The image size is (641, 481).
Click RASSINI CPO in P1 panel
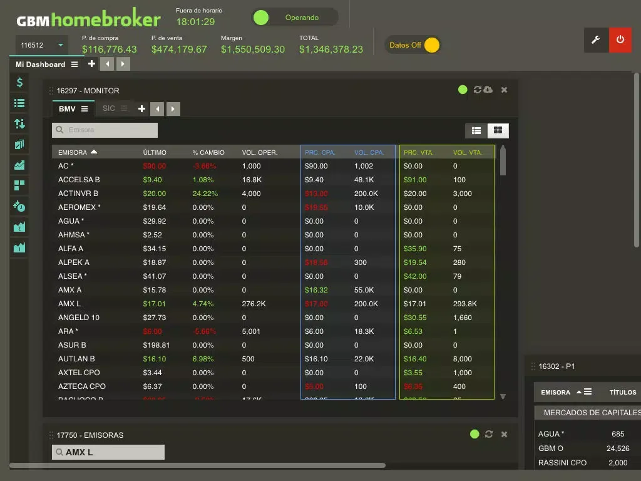click(x=562, y=463)
